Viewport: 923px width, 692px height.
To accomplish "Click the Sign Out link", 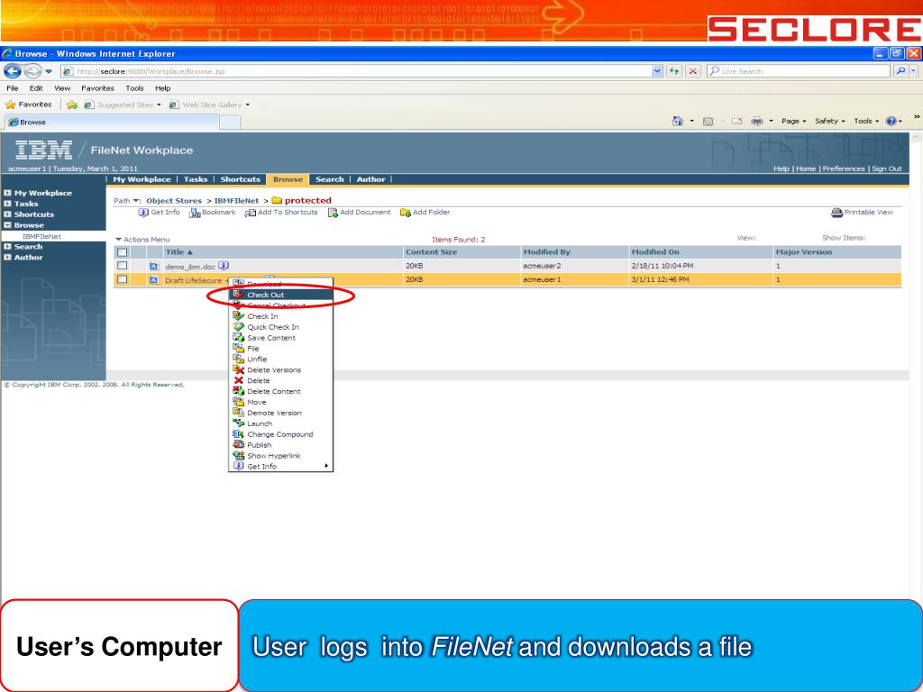I will (x=887, y=168).
